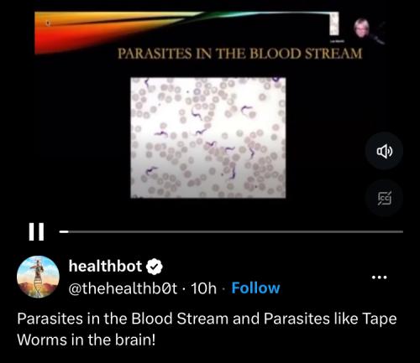Open the @thehealthb0t handle link
This screenshot has width=420, height=363.
(x=123, y=288)
